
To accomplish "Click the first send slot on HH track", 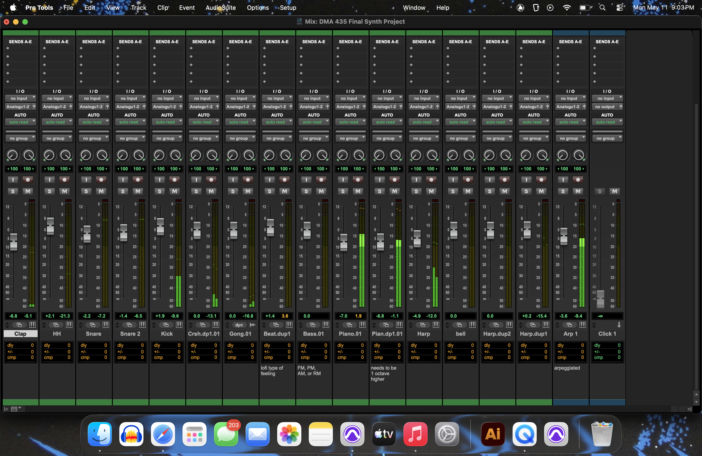I will click(x=57, y=48).
